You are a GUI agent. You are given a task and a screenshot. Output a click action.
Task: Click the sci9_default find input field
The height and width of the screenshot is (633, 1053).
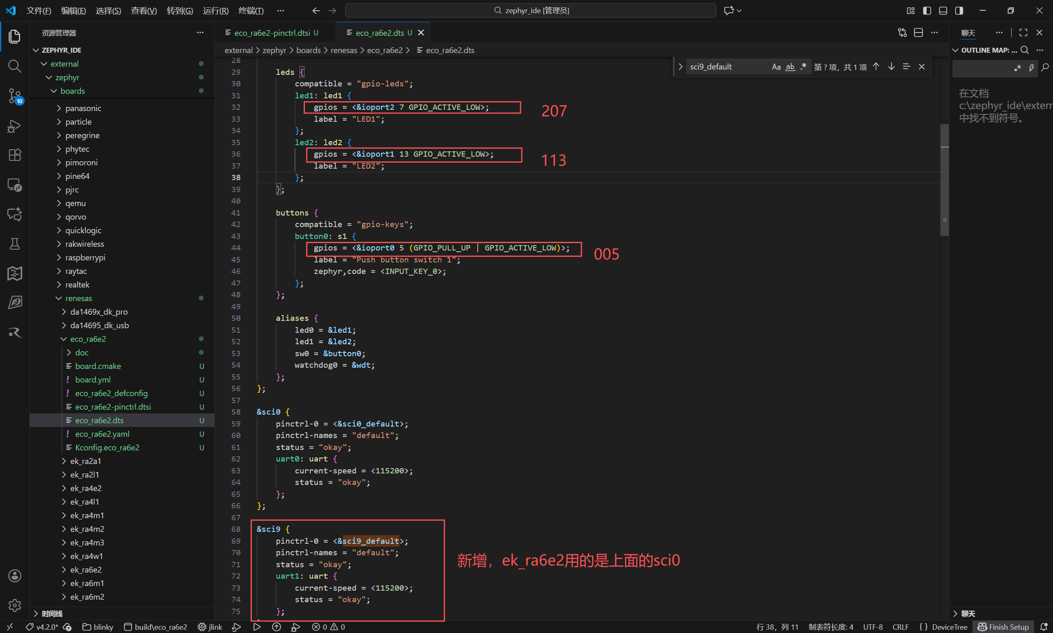(x=728, y=67)
